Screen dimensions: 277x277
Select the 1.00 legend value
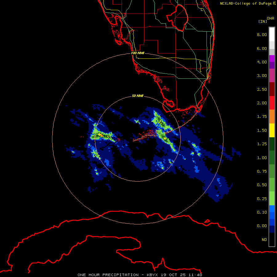[262, 158]
